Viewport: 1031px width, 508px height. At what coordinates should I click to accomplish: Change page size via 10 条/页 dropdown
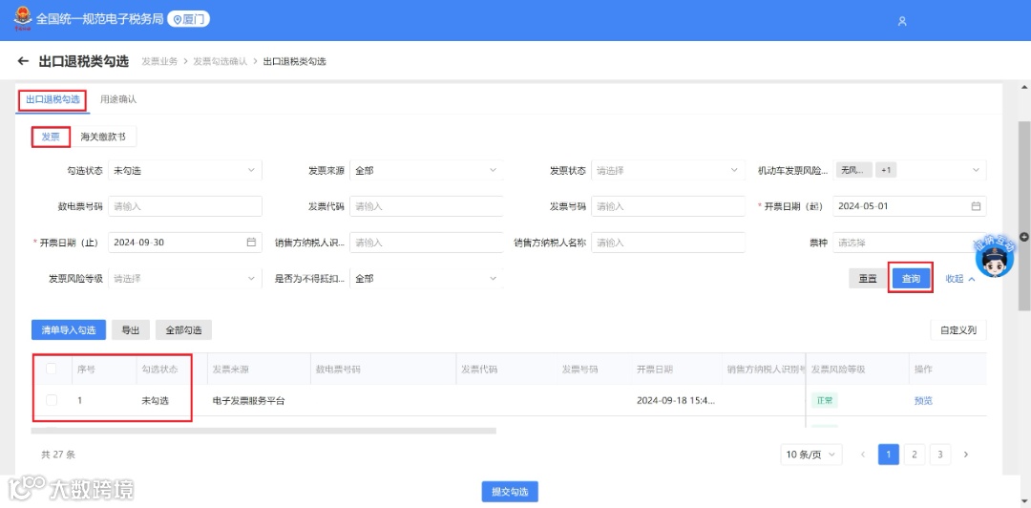811,455
